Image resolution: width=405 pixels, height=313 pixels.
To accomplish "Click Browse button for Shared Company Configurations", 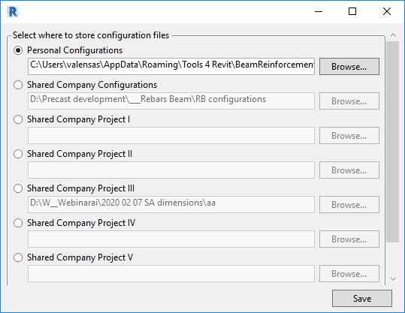I will tap(349, 101).
